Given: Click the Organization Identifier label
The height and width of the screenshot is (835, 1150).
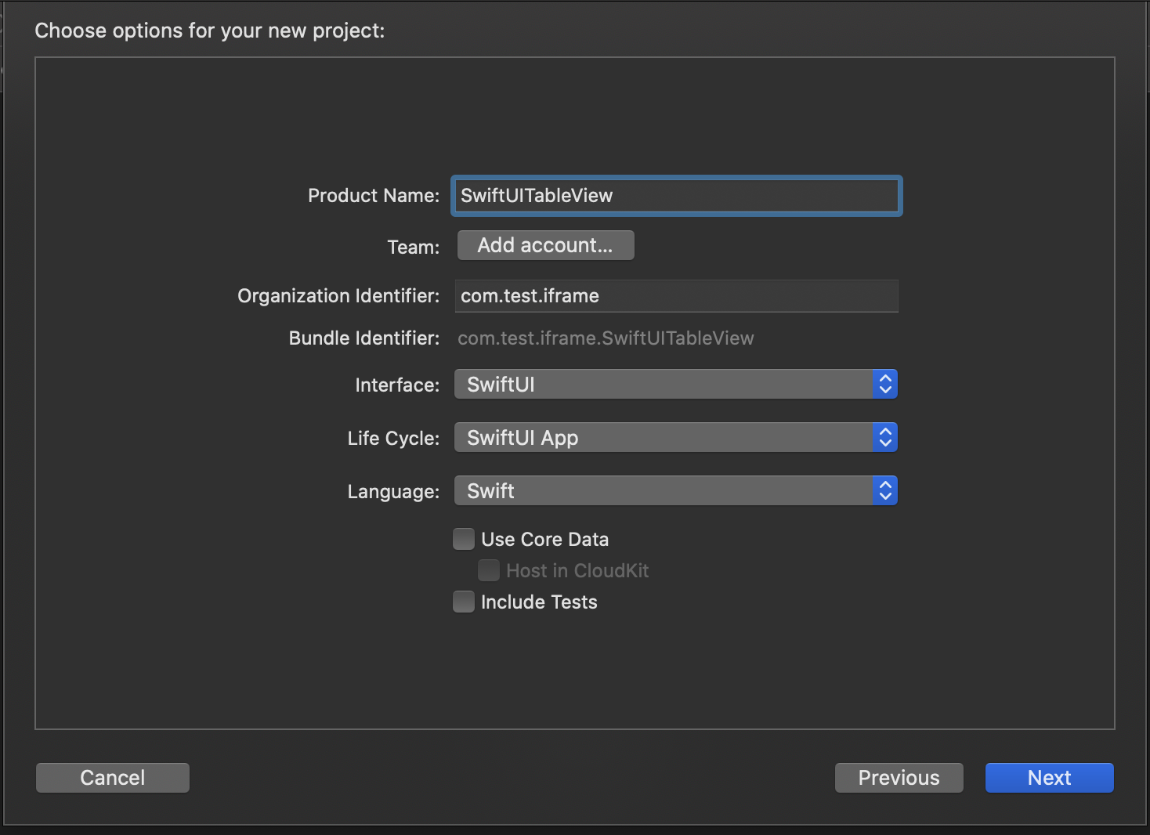Looking at the screenshot, I should (338, 296).
